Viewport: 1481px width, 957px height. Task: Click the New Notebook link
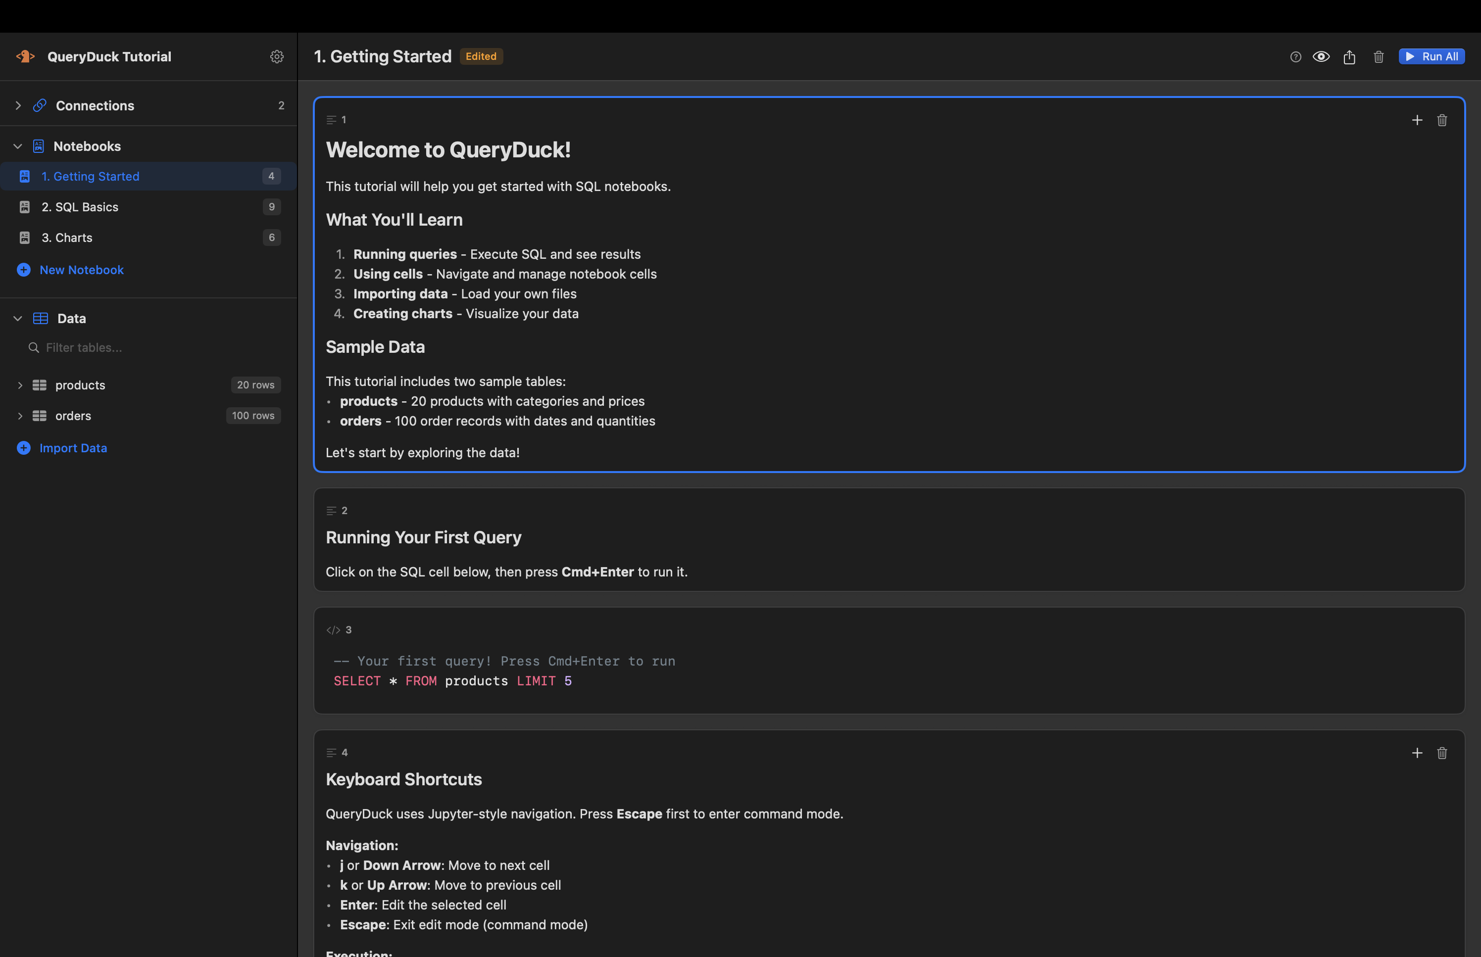pyautogui.click(x=81, y=270)
